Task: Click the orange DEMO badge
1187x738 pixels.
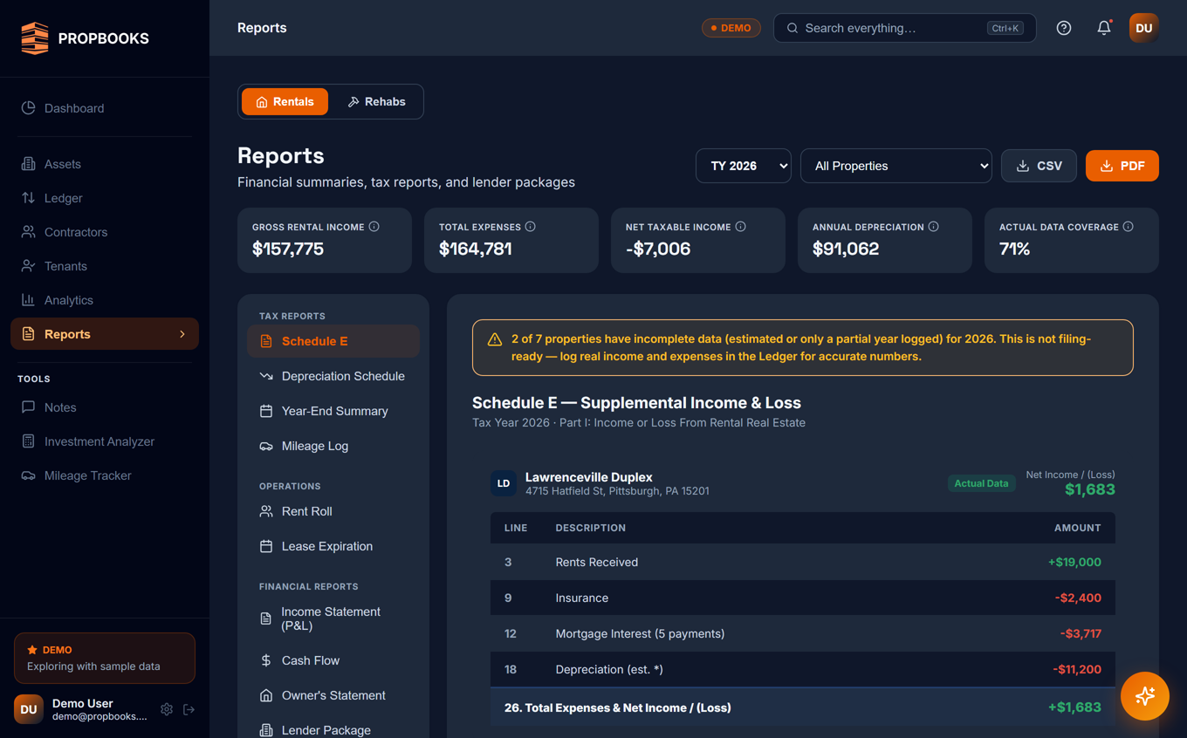Action: [x=731, y=28]
